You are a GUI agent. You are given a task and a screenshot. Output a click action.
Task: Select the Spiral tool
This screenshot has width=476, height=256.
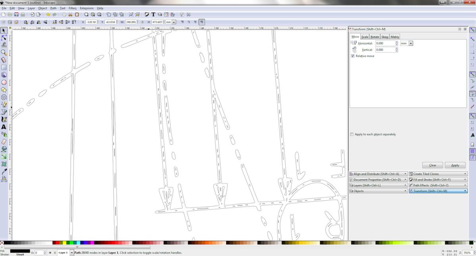point(4,97)
